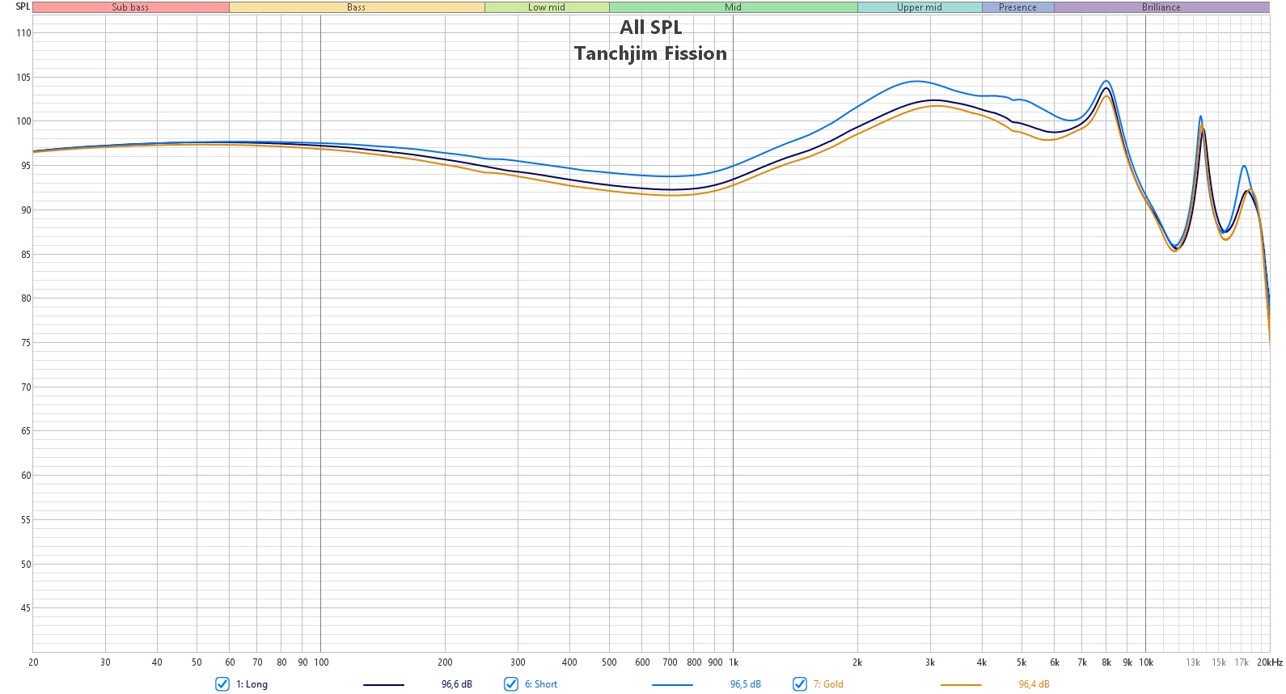Click the 75 dB axis label
This screenshot has width=1286, height=694.
pos(26,343)
